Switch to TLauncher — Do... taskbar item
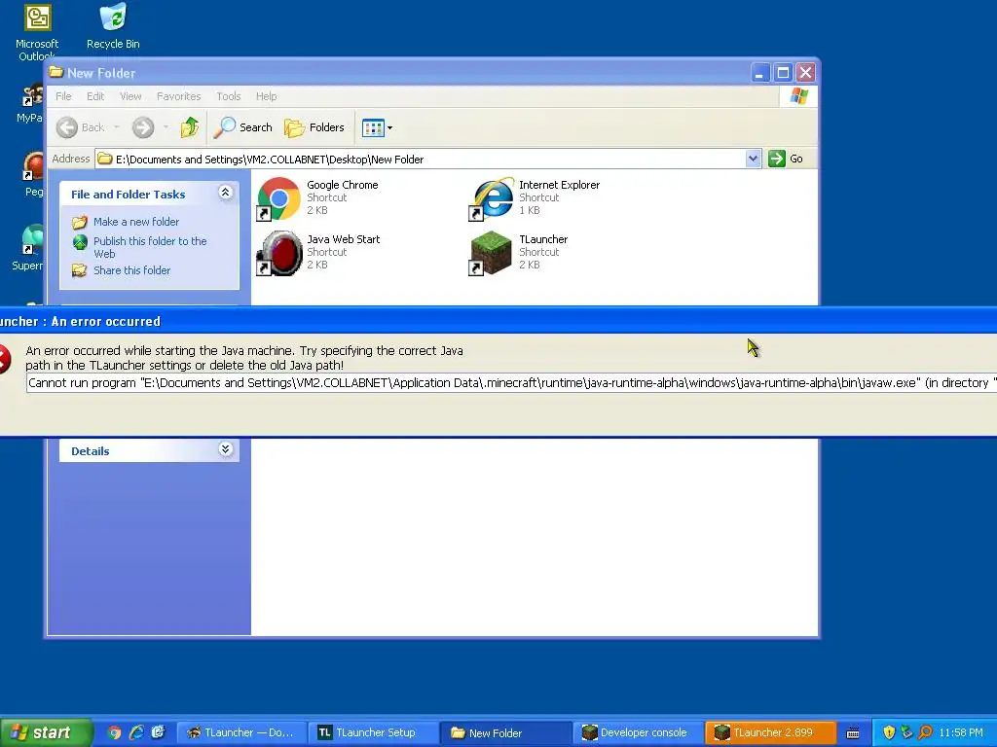 (241, 733)
